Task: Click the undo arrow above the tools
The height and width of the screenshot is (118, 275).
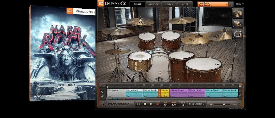Action: [101, 85]
